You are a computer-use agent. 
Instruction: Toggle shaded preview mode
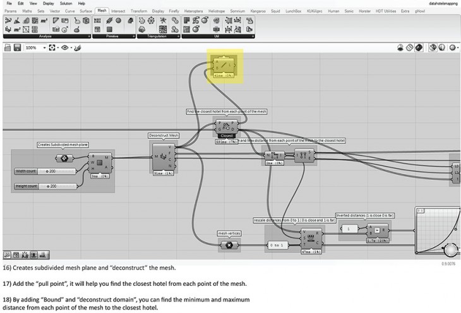tap(419, 47)
